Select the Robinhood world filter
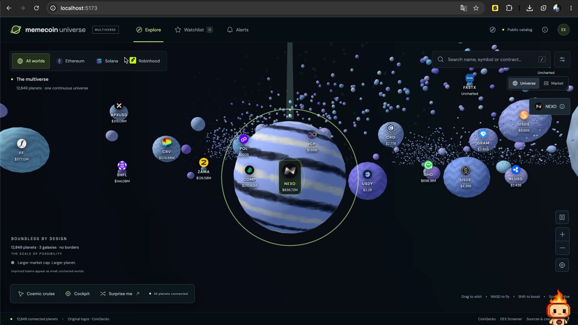 click(x=145, y=61)
